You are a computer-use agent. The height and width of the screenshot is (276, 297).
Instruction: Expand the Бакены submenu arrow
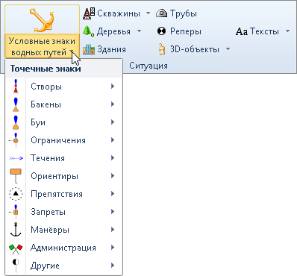tap(113, 104)
